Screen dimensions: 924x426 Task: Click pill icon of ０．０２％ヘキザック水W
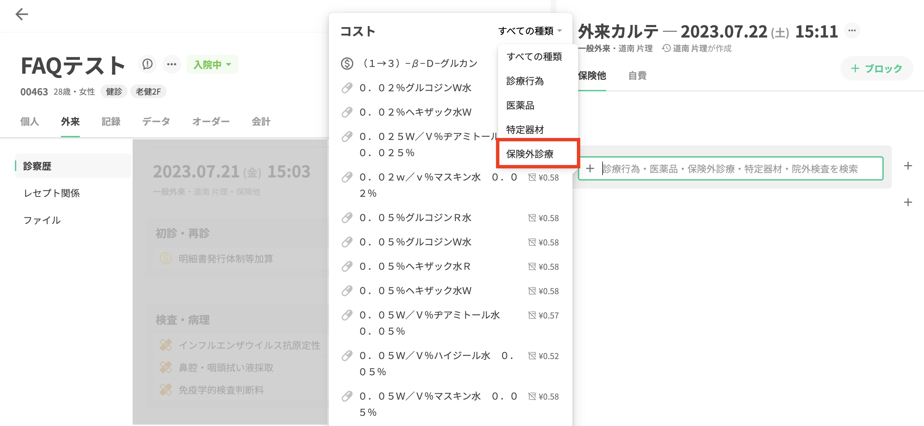(x=347, y=112)
